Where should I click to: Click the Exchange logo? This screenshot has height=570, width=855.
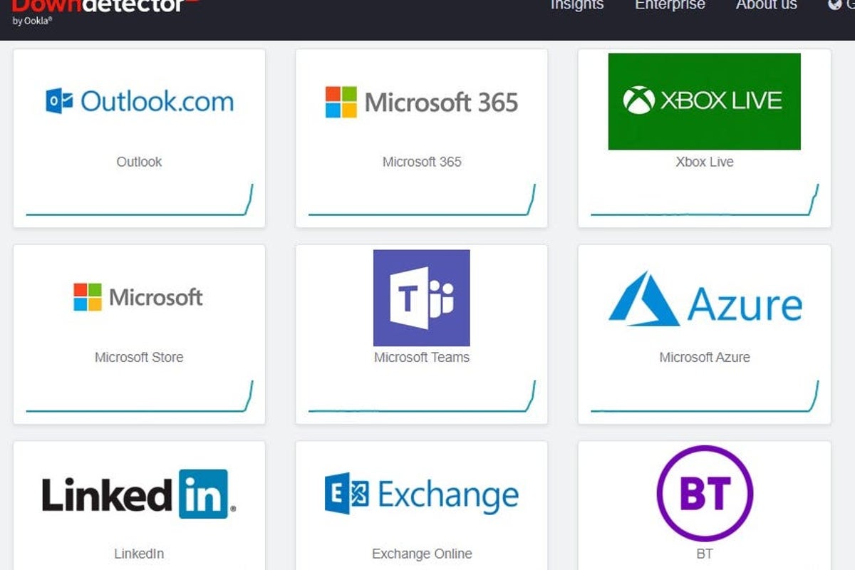(422, 493)
